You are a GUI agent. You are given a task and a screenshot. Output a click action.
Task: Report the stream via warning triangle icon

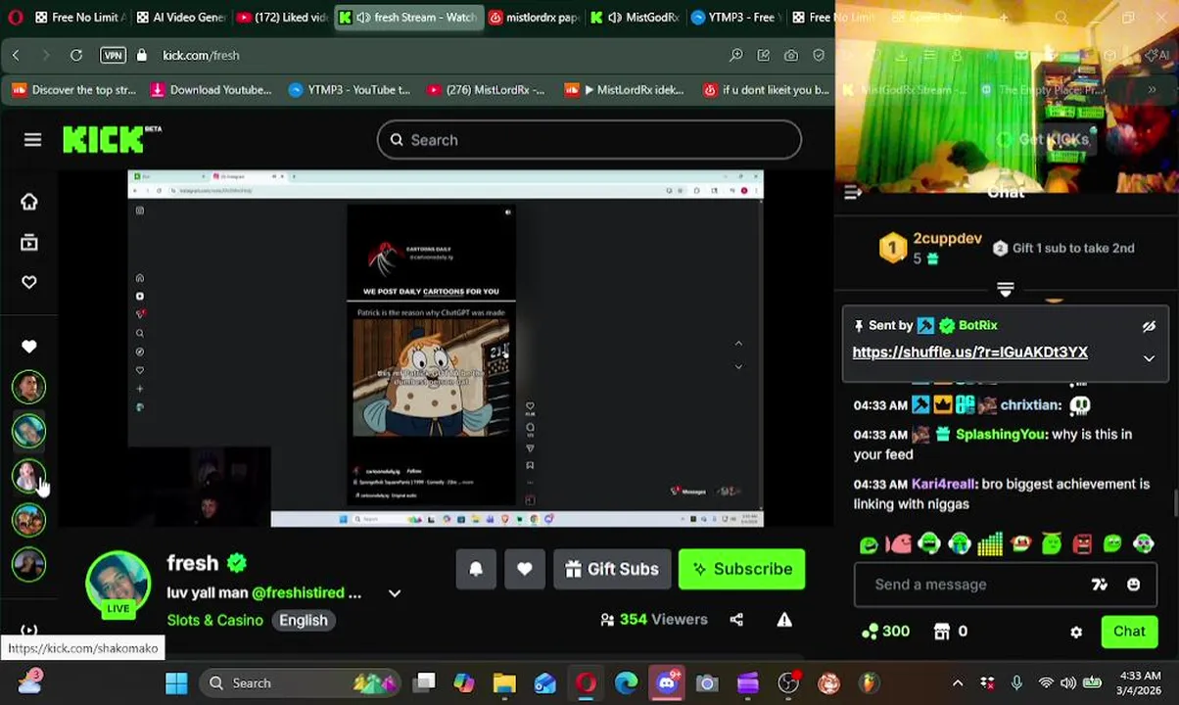tap(784, 619)
